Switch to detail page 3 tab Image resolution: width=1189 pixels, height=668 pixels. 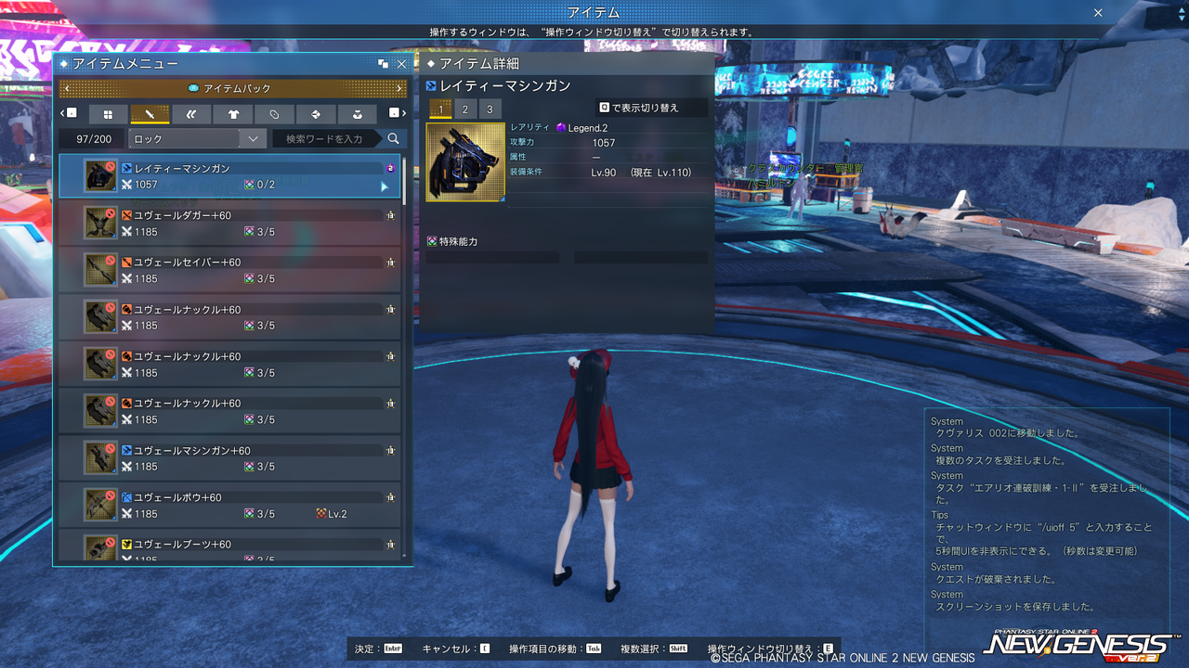tap(490, 109)
